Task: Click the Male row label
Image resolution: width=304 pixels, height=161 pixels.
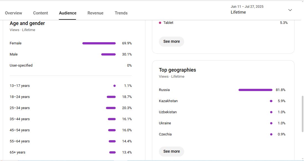Action: click(x=14, y=54)
